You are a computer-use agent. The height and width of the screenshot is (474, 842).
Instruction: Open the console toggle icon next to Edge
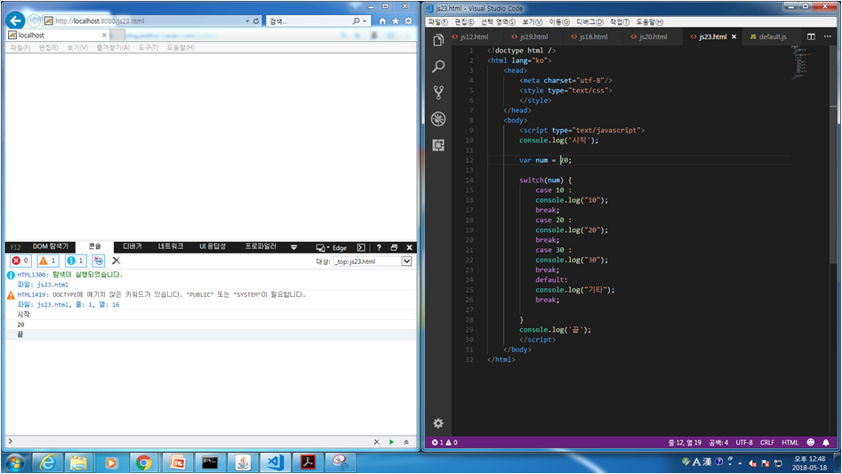pyautogui.click(x=361, y=247)
